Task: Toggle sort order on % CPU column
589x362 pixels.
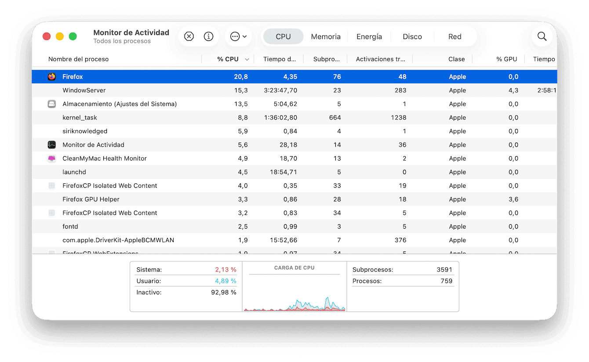Action: coord(228,59)
